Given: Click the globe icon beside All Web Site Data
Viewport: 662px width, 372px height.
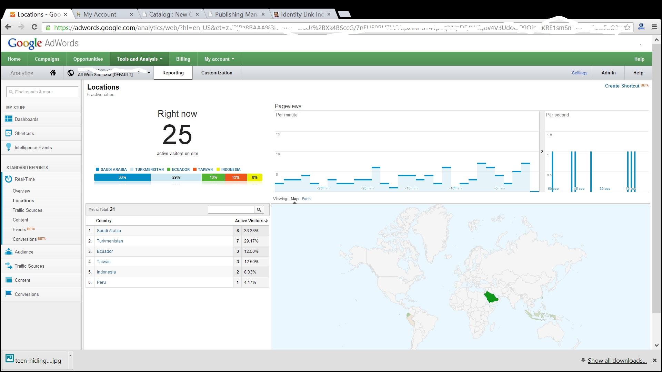Looking at the screenshot, I should (71, 73).
